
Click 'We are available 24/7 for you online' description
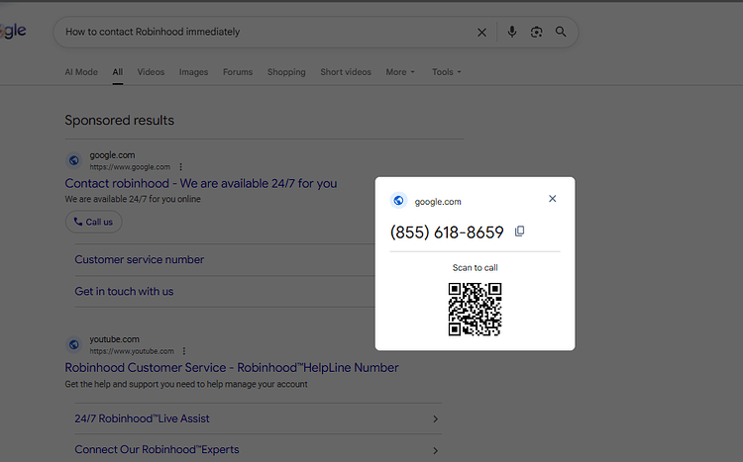point(133,199)
